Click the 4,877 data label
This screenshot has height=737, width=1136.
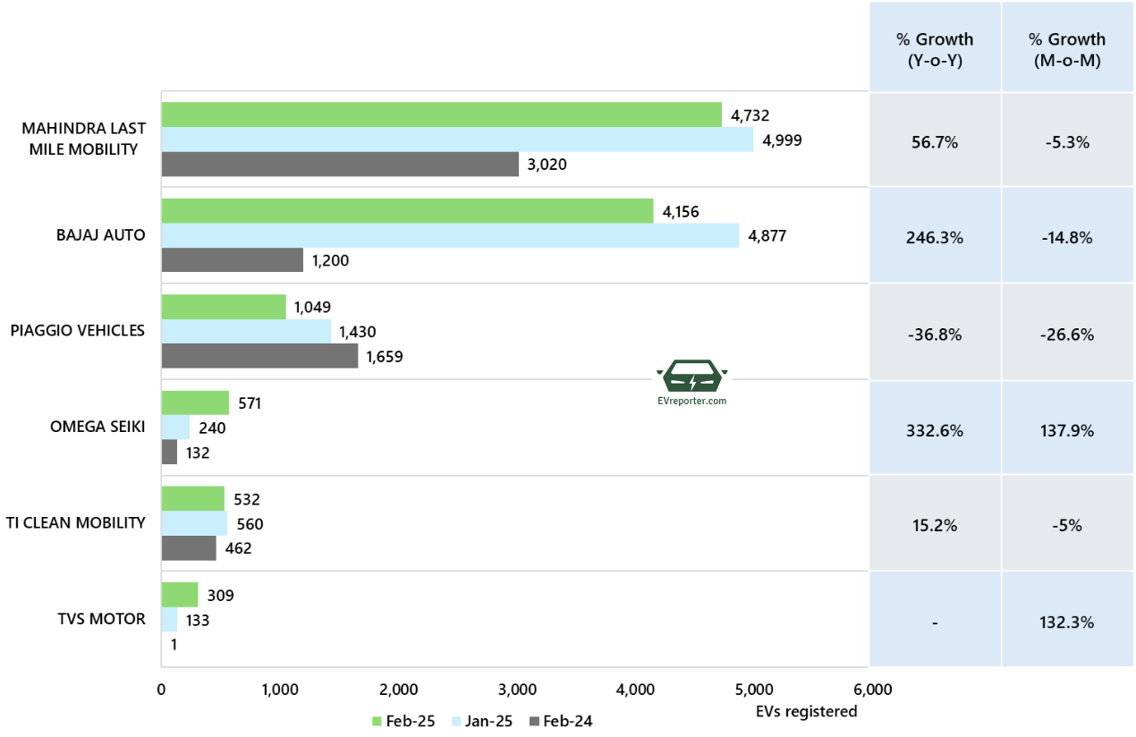[767, 236]
